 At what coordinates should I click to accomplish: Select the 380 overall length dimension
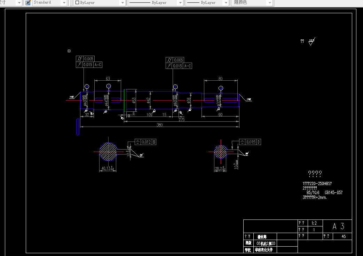click(160, 125)
